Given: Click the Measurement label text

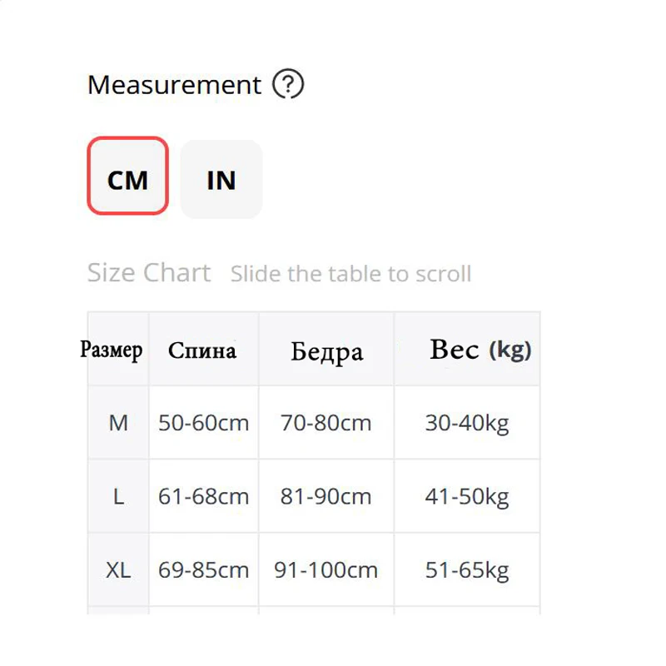Looking at the screenshot, I should tap(174, 85).
